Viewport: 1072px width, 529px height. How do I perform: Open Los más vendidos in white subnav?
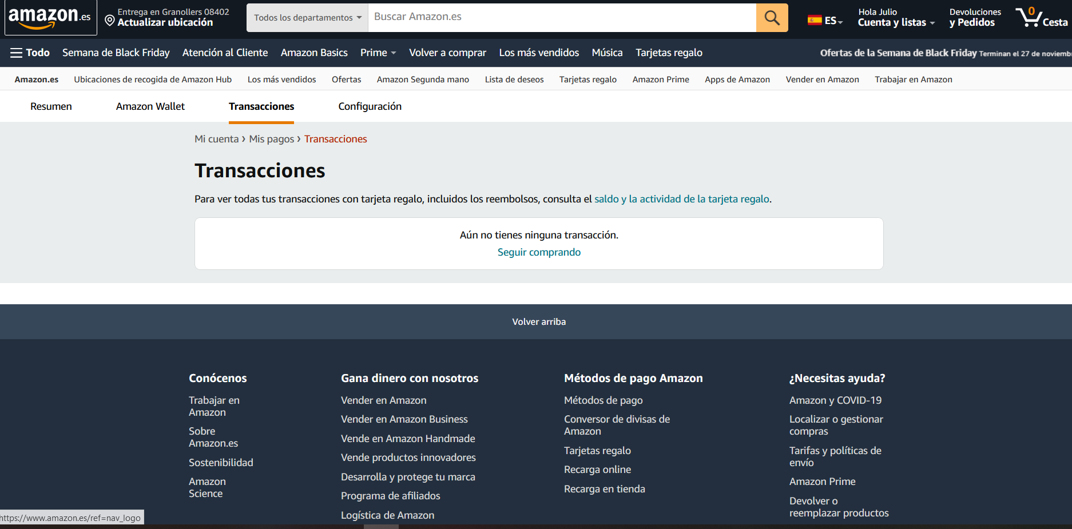tap(281, 79)
